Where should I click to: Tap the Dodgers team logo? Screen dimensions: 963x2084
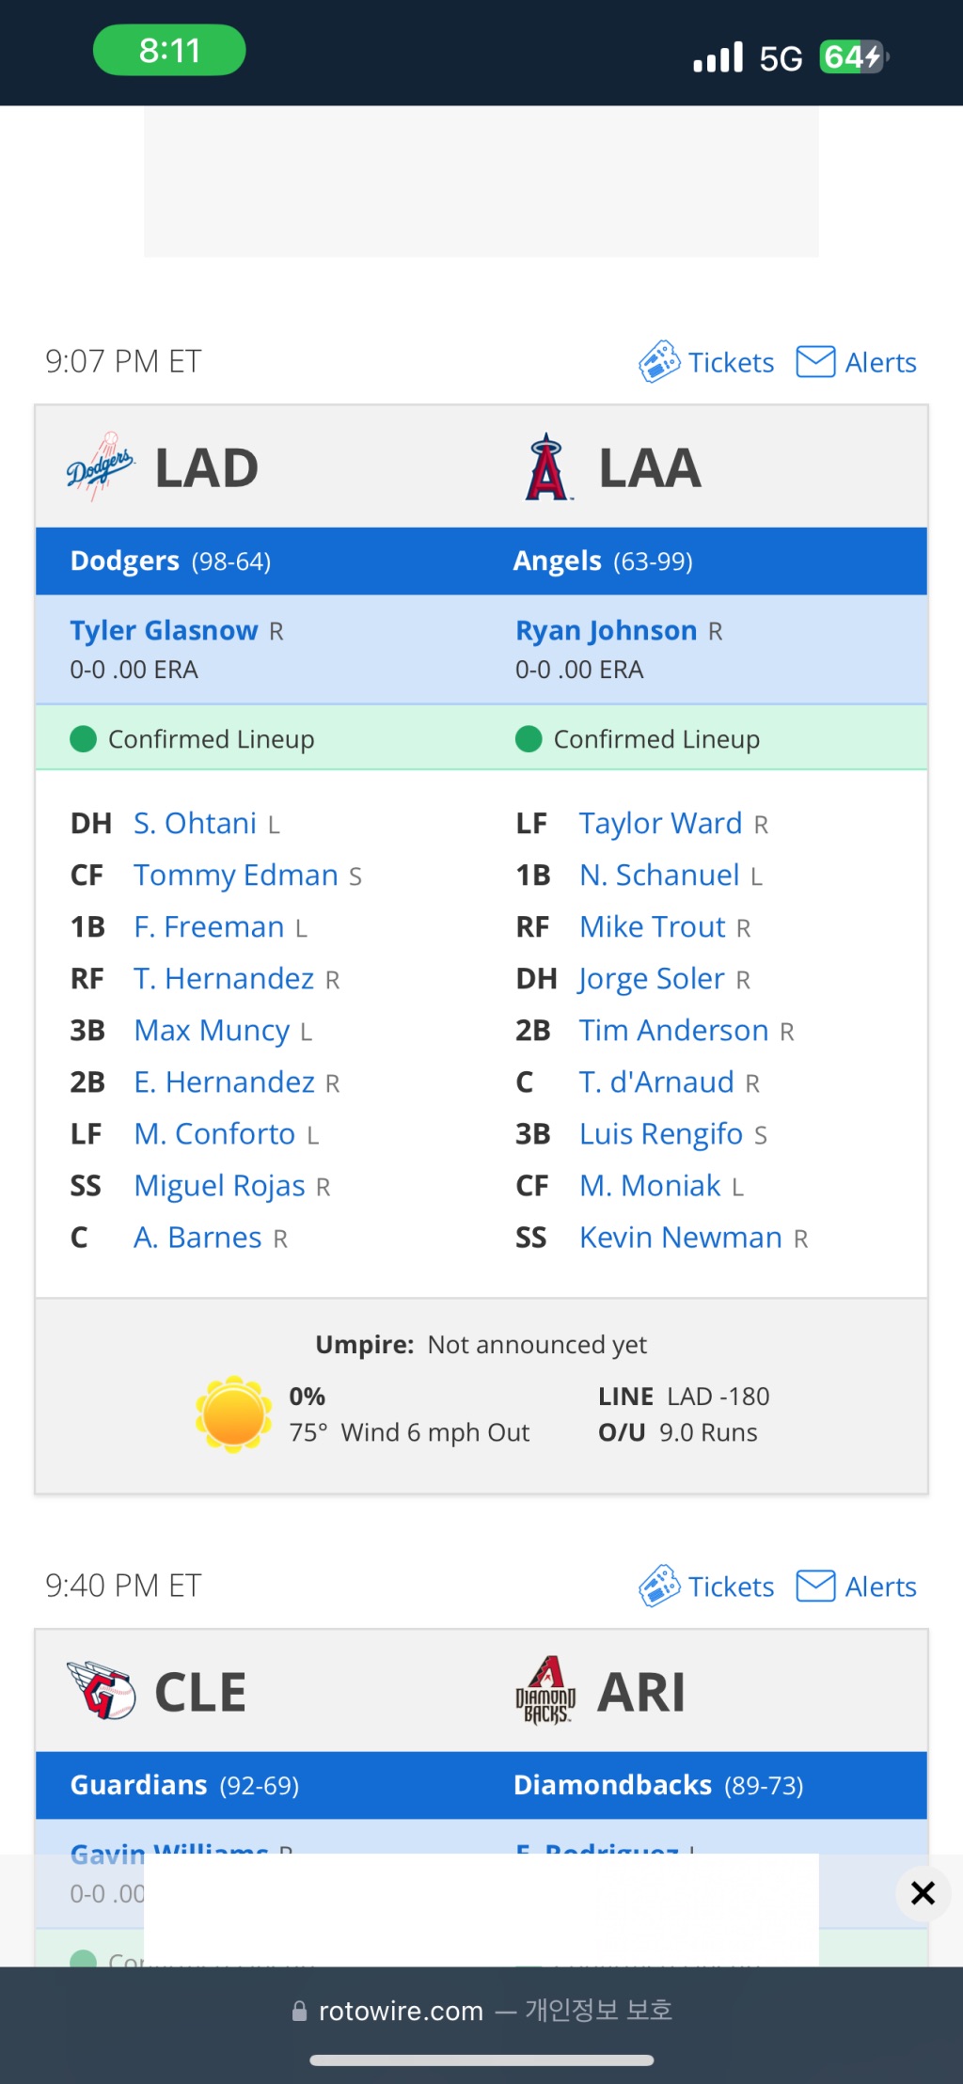point(100,467)
